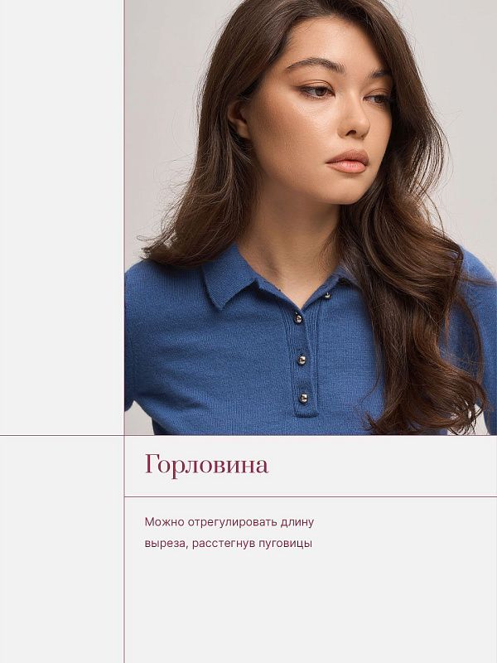Click the second metal button on placket
497x663 pixels.
[298, 319]
